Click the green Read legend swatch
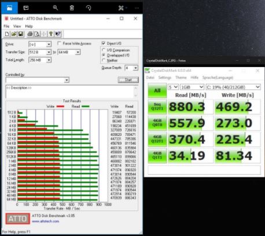The height and width of the screenshot is (236, 265). coord(86,106)
